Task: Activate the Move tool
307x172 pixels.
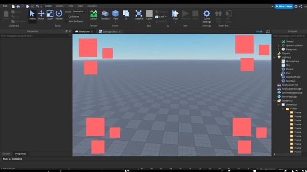Action: click(x=41, y=15)
